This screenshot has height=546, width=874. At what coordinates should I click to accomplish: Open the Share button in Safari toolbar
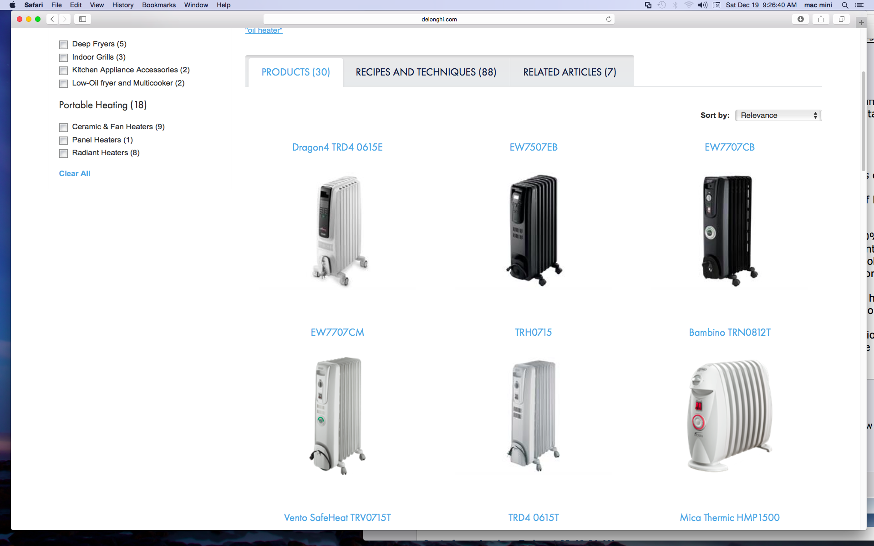coord(821,19)
